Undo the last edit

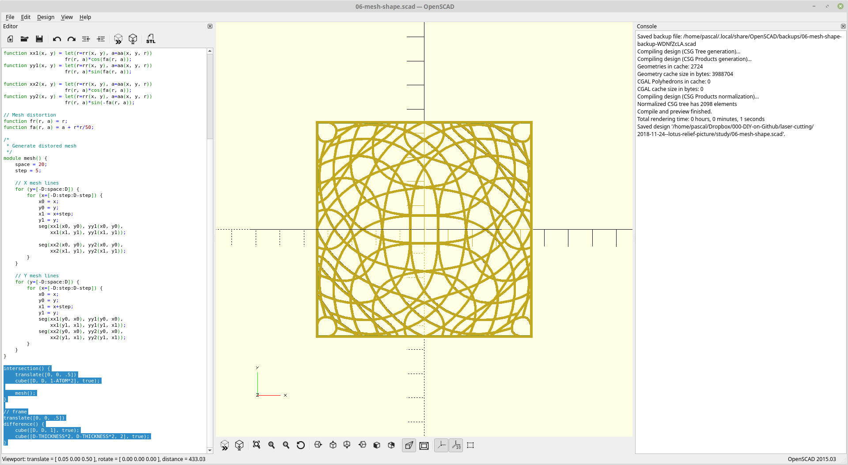[x=57, y=39]
